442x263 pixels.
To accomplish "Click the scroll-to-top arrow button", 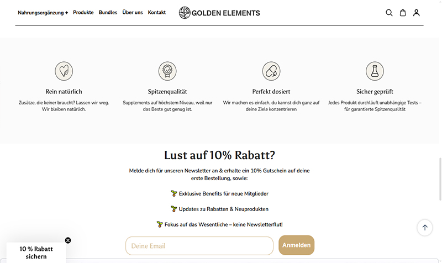I will click(x=425, y=228).
